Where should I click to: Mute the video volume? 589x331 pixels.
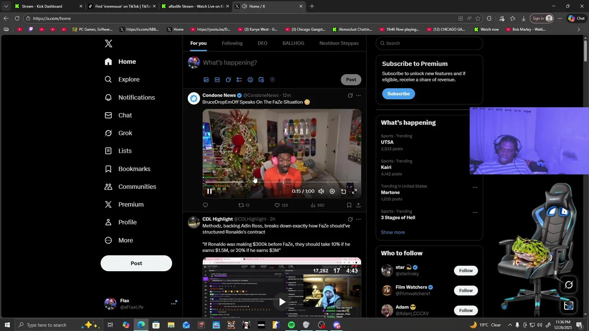tap(321, 191)
